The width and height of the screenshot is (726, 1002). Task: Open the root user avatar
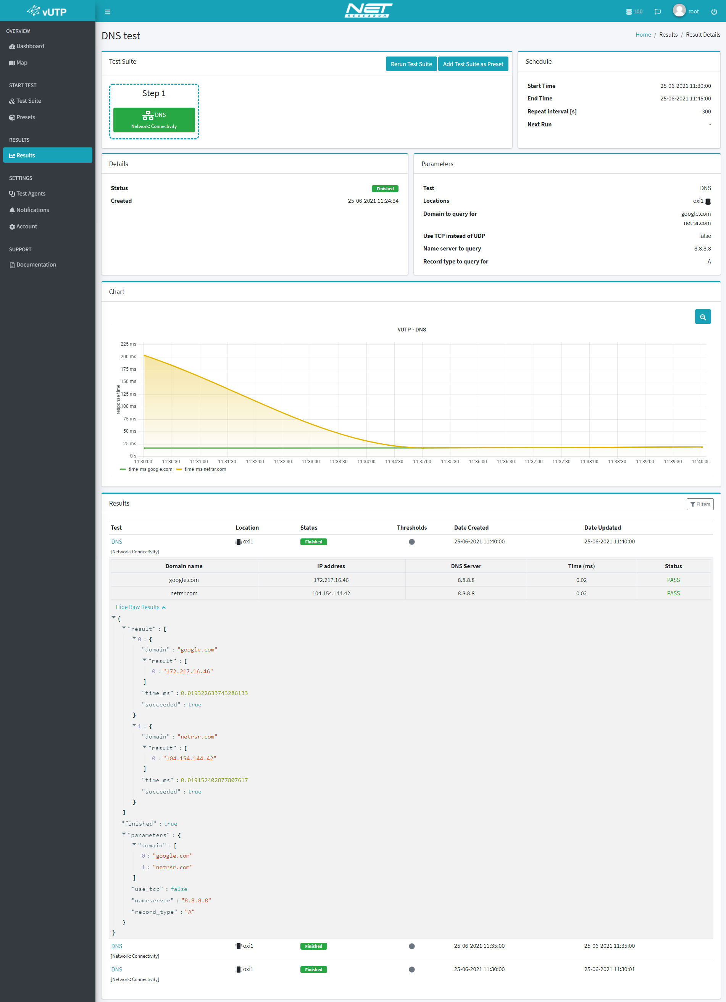pyautogui.click(x=679, y=11)
